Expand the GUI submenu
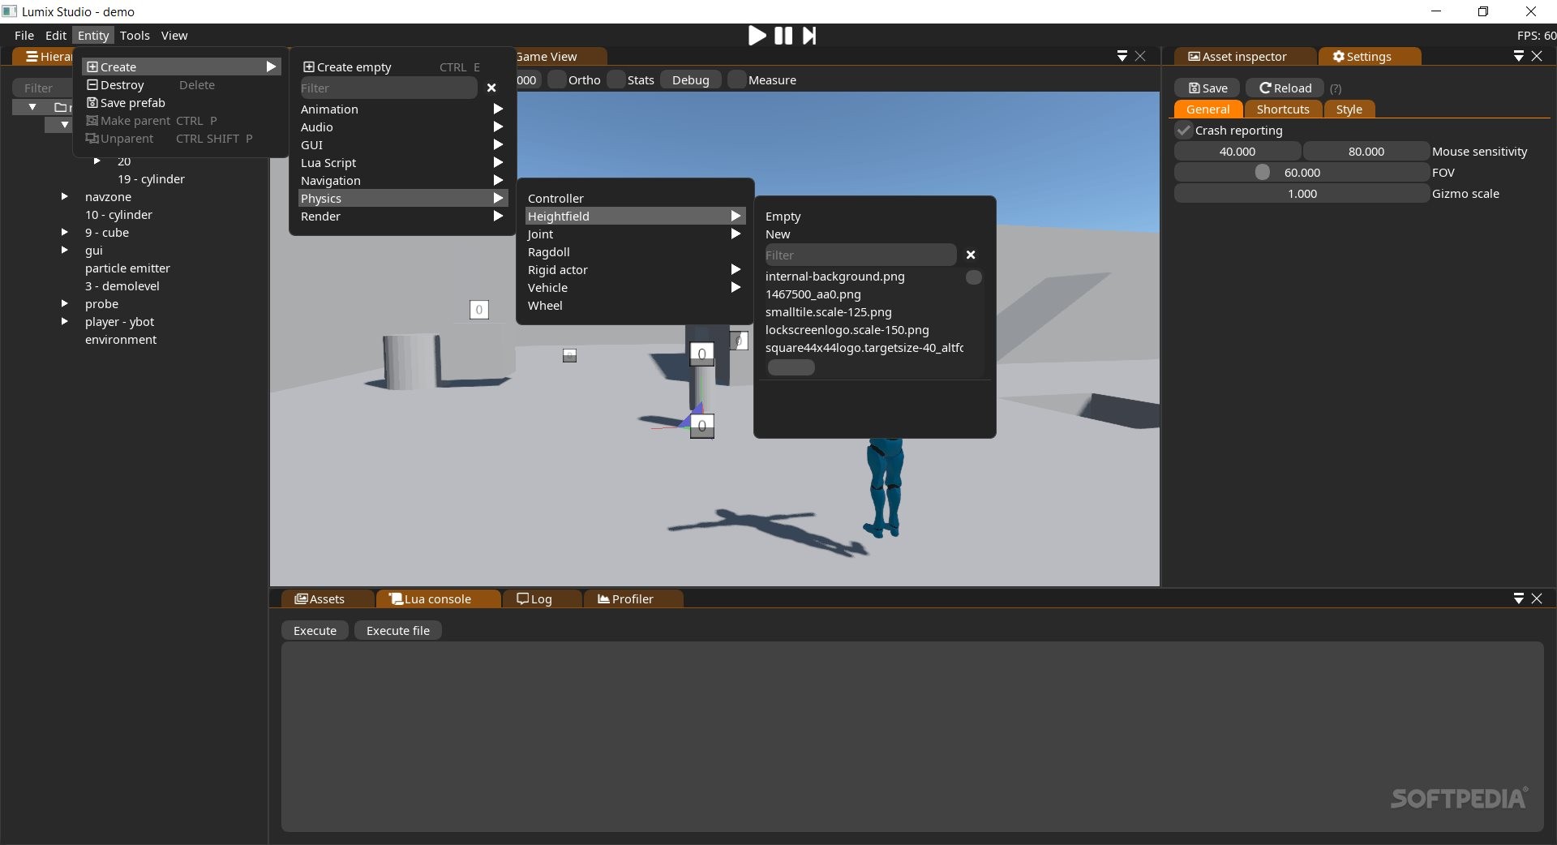 point(403,145)
